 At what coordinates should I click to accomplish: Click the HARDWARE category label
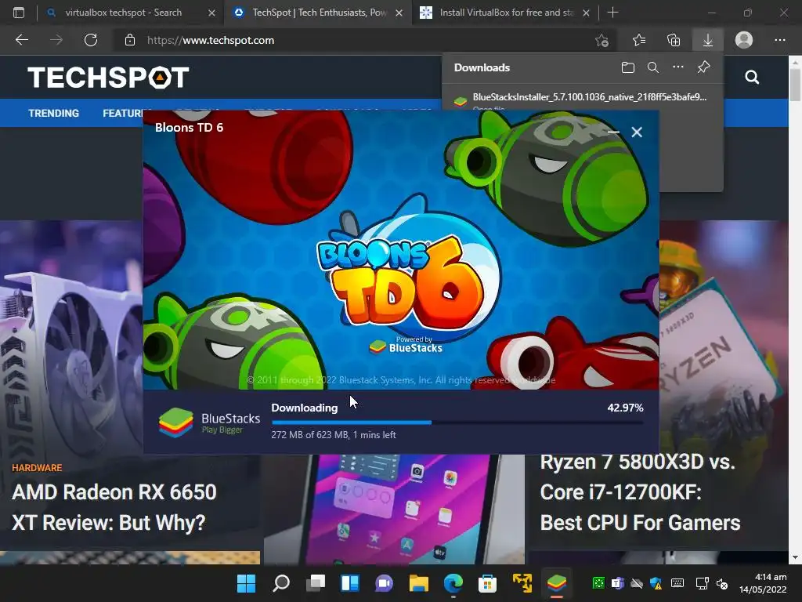click(x=37, y=468)
